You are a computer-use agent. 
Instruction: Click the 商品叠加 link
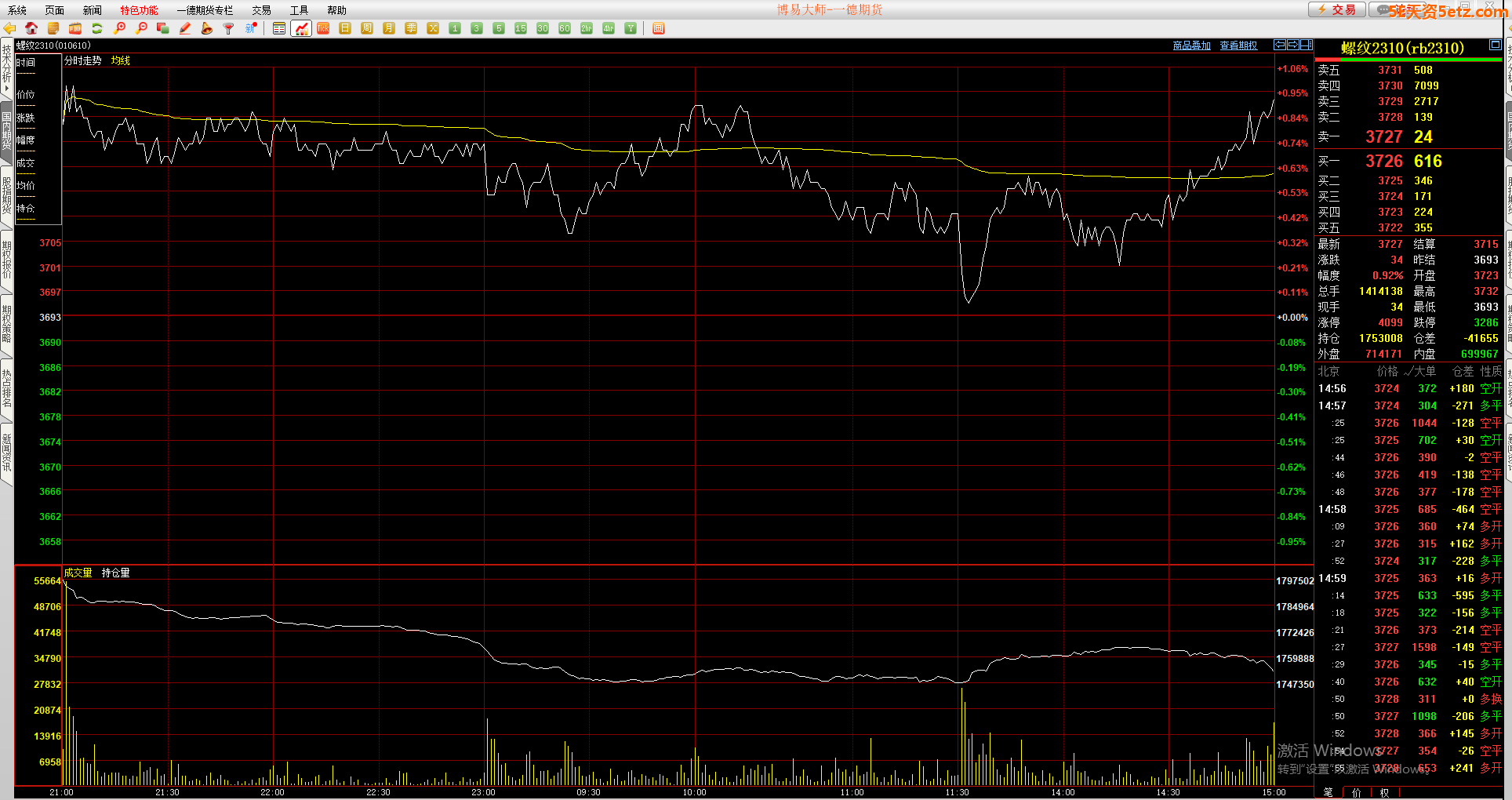[1191, 45]
